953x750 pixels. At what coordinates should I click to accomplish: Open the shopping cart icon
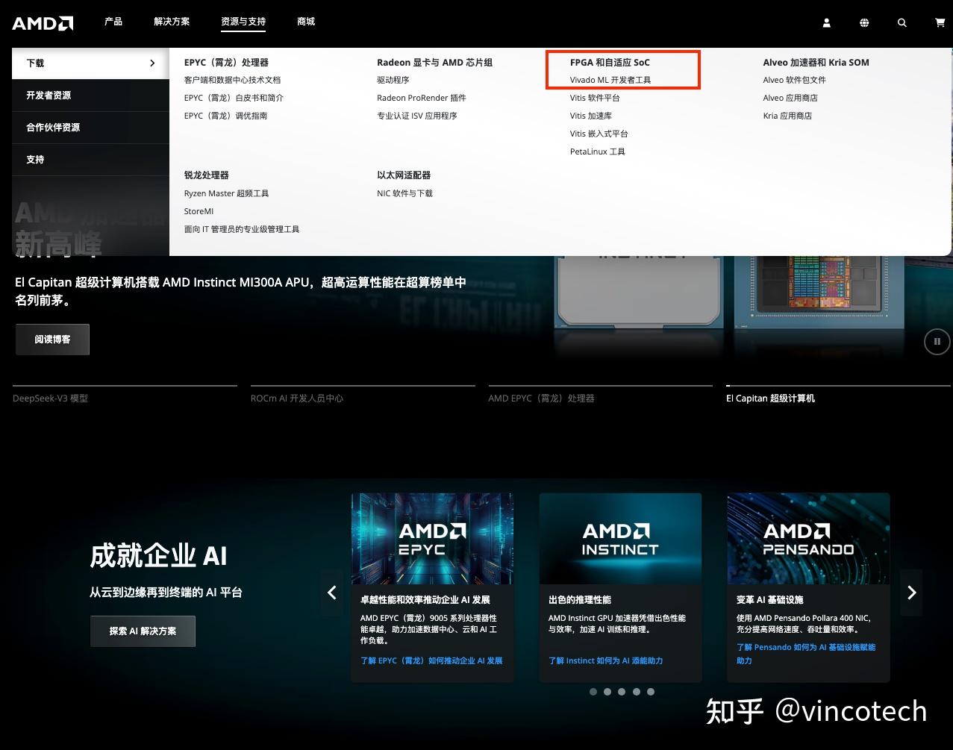[939, 22]
